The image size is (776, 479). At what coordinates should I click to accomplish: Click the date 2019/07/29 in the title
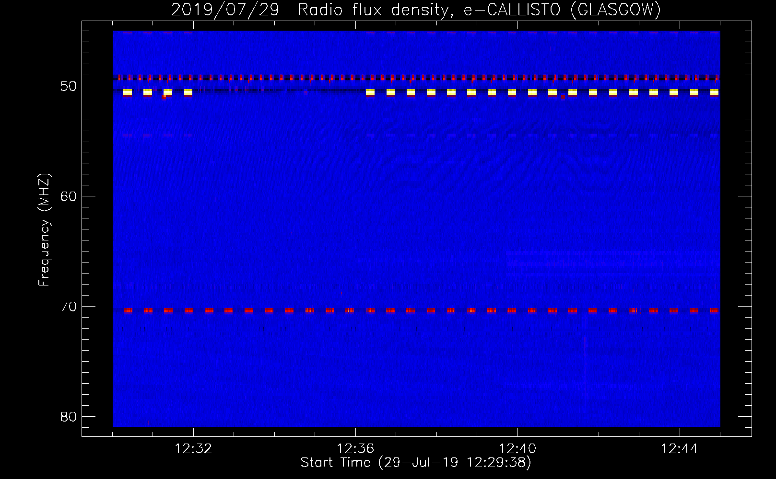(225, 10)
